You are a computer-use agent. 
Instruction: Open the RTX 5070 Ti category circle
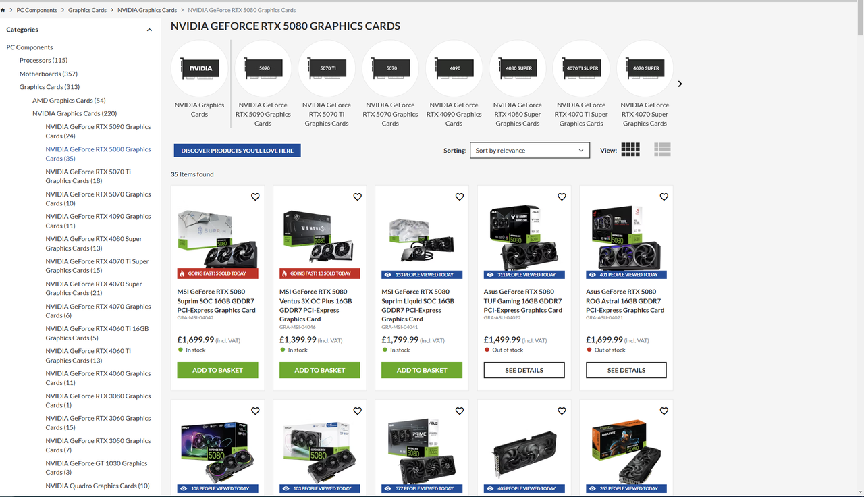coord(327,68)
